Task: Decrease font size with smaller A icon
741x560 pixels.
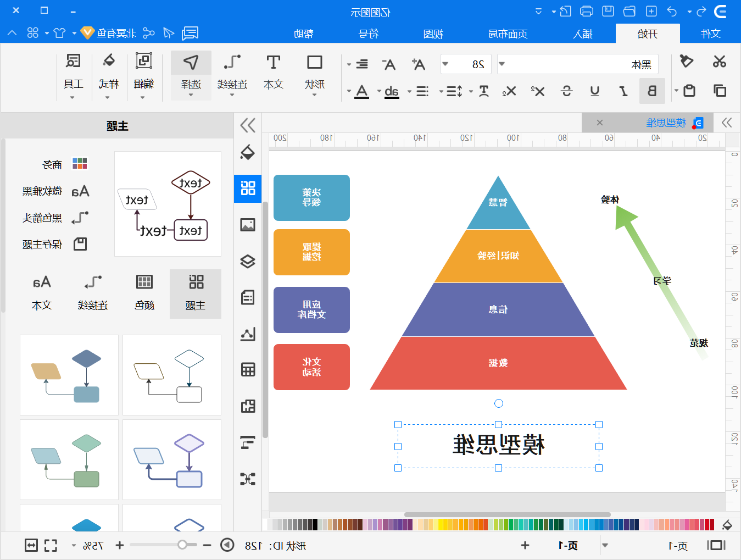Action: [389, 65]
